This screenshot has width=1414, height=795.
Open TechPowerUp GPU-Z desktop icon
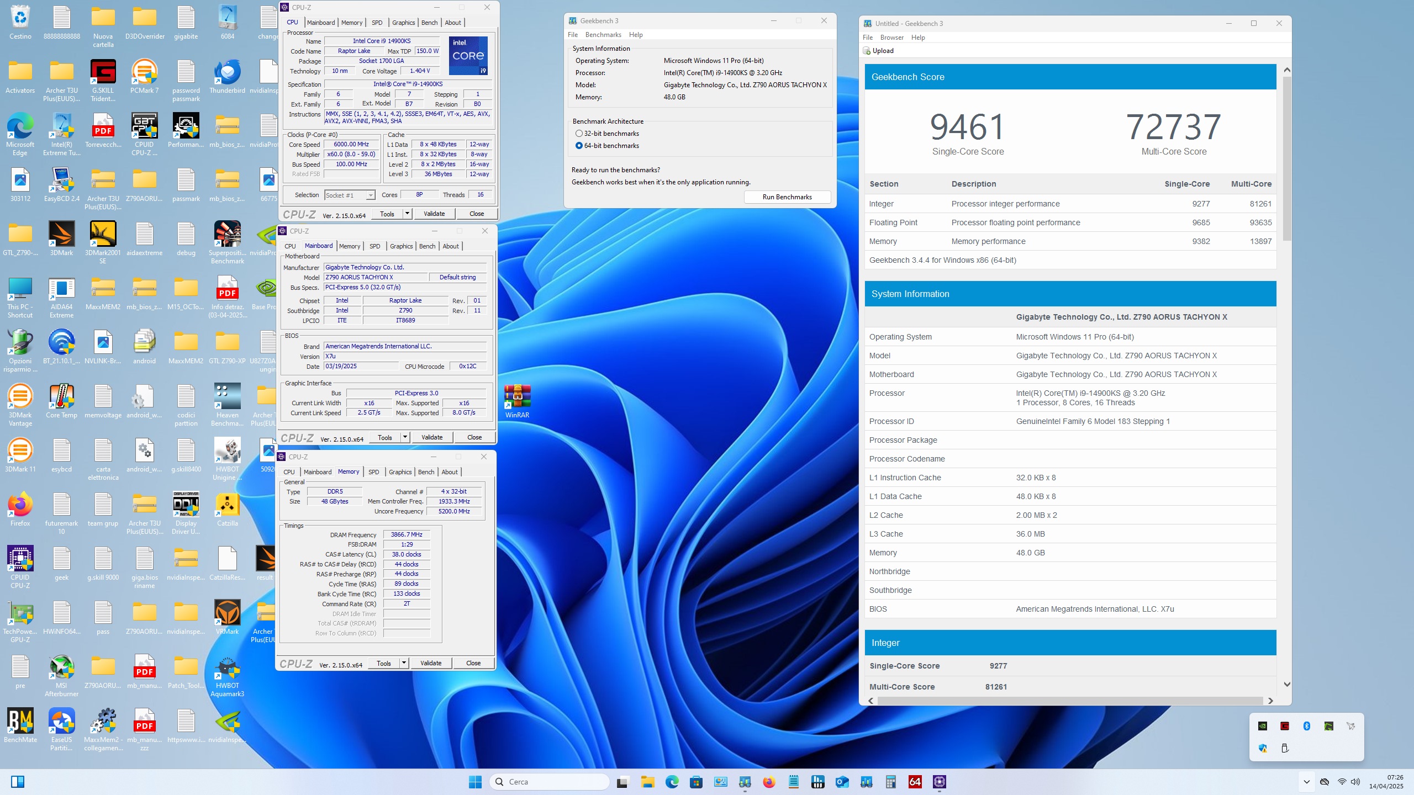(x=20, y=621)
